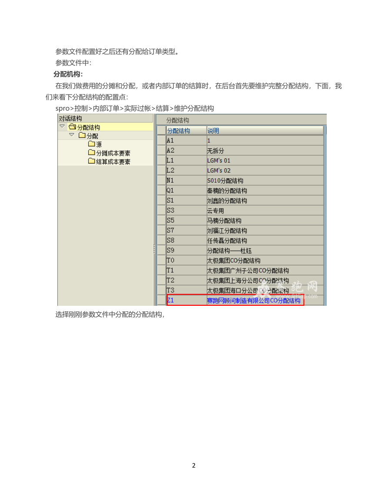Click the folder icon next to 源
Screen dimensions: 388x501
[x=92, y=144]
